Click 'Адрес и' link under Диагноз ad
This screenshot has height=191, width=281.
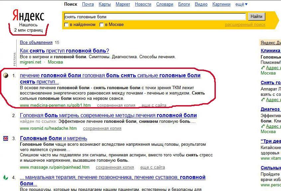pyautogui.click(x=273, y=126)
